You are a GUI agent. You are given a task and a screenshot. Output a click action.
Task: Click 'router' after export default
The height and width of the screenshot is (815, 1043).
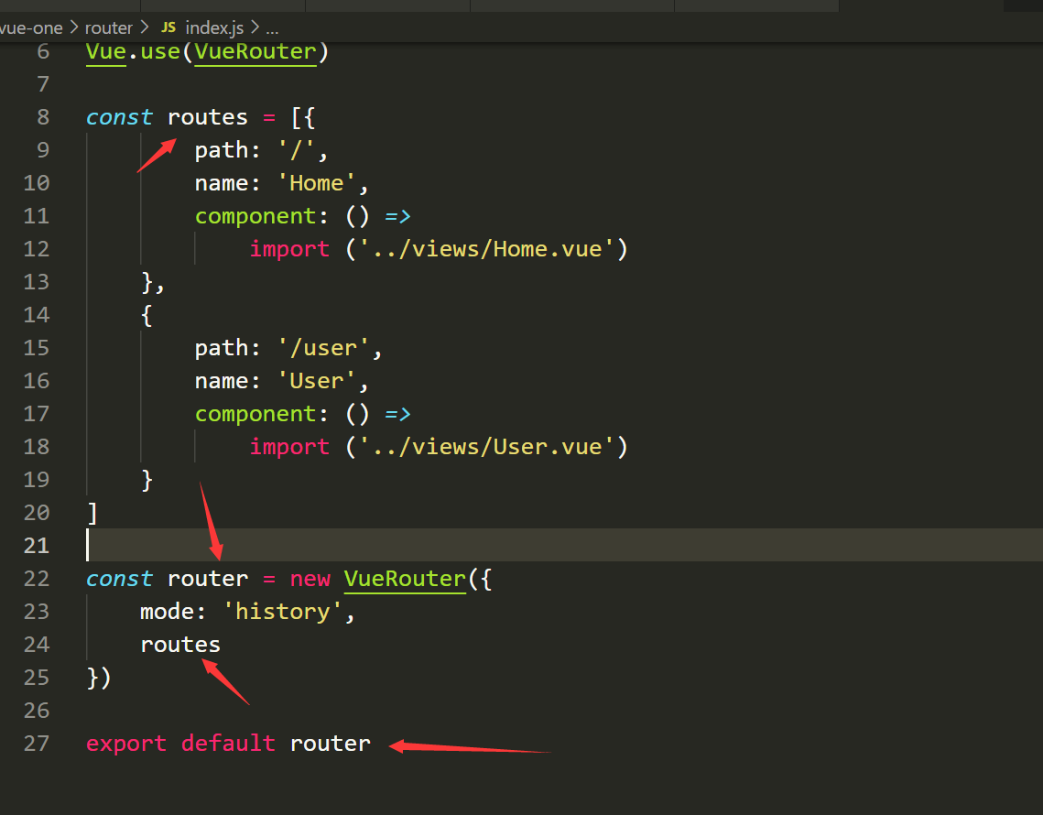coord(330,744)
